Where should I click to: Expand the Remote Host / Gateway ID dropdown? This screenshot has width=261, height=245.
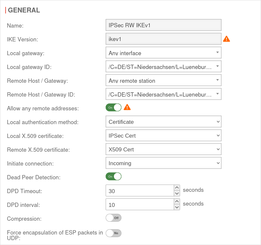[x=163, y=94]
